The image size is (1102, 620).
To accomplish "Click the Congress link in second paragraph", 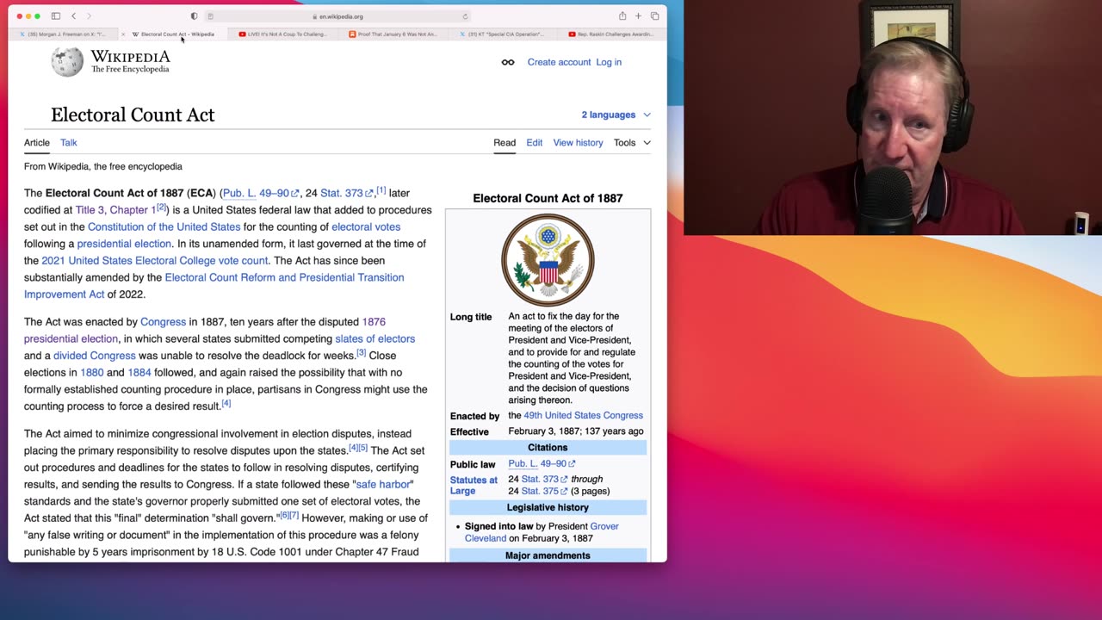I will (163, 322).
